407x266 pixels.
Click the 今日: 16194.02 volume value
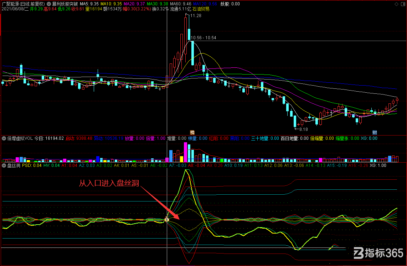click(x=49, y=138)
